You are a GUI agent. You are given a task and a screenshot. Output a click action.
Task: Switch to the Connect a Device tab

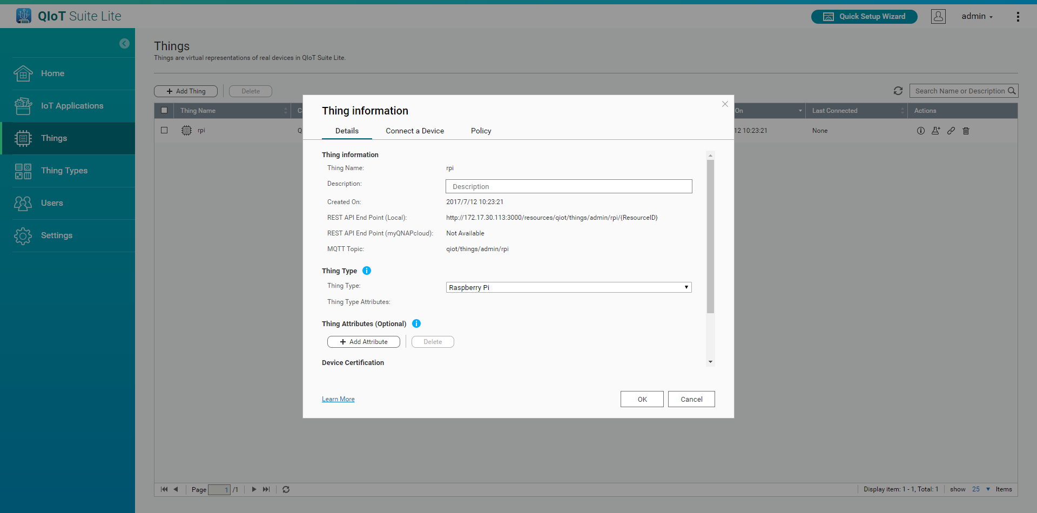(414, 131)
